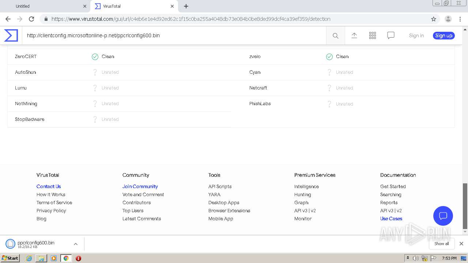
Task: Open Desktop Apps link
Action: 224,202
